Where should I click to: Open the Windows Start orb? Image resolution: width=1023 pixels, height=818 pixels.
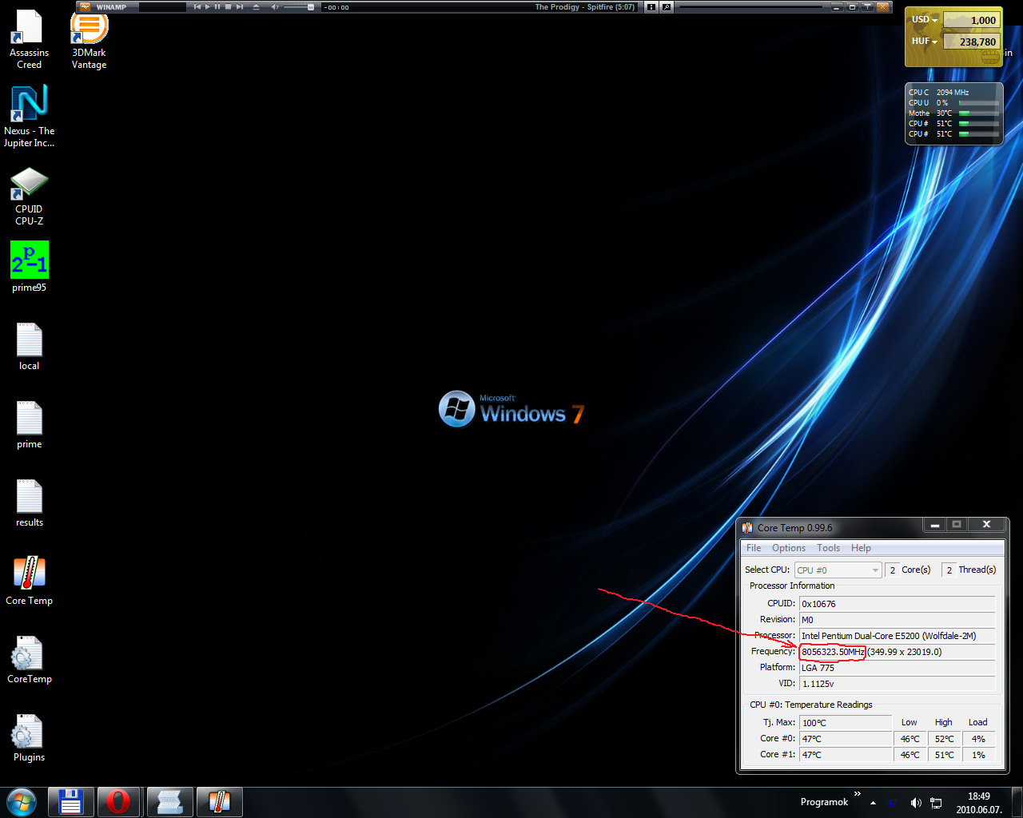pos(22,802)
